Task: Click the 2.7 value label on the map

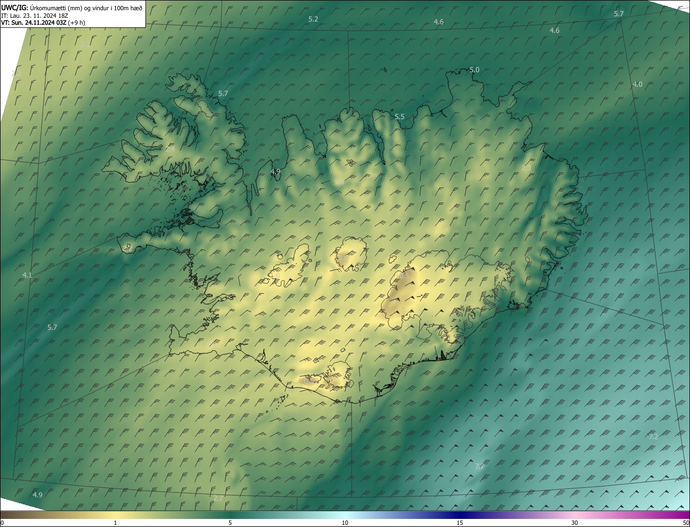Action: tap(218, 498)
